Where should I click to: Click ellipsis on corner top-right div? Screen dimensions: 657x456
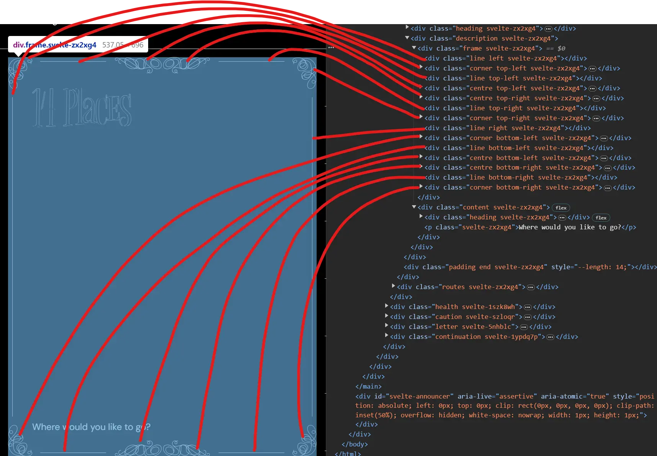coord(596,118)
